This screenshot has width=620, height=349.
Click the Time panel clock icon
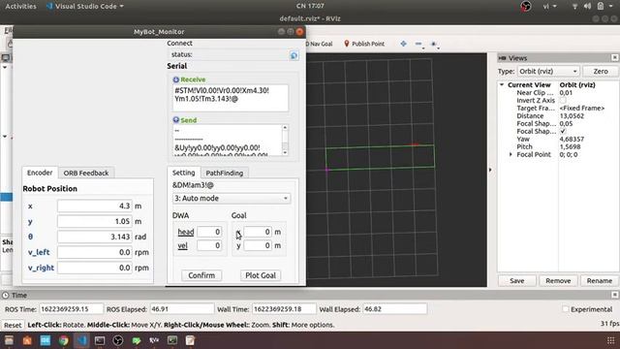point(6,295)
